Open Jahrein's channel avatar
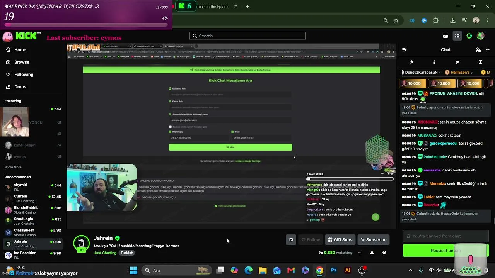This screenshot has height=278, width=495. [81, 244]
